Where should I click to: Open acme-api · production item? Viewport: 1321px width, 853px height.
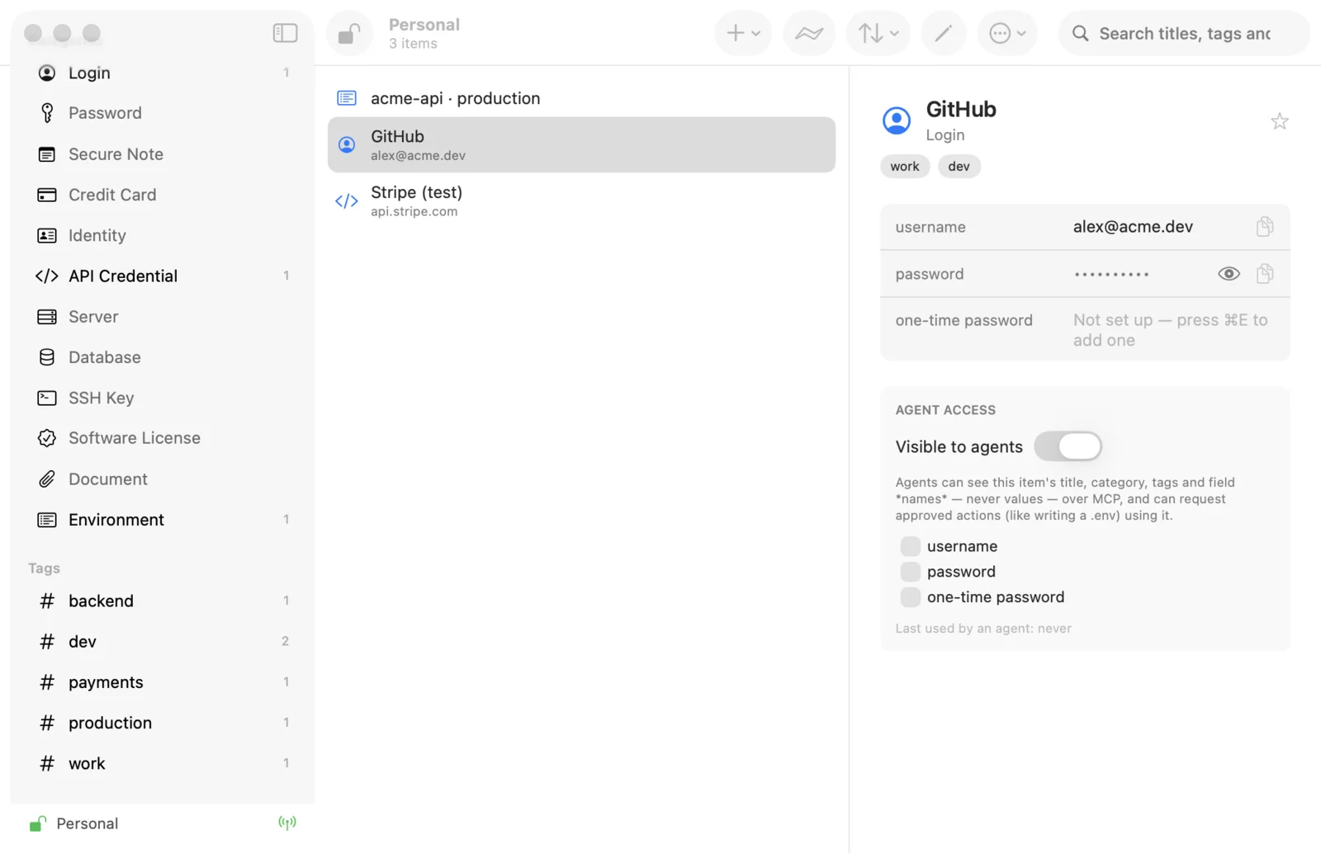click(x=581, y=98)
